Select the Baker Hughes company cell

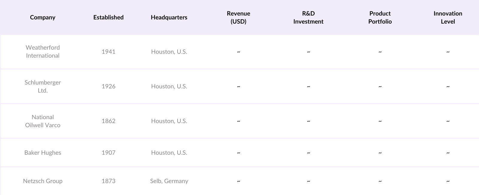click(x=43, y=153)
